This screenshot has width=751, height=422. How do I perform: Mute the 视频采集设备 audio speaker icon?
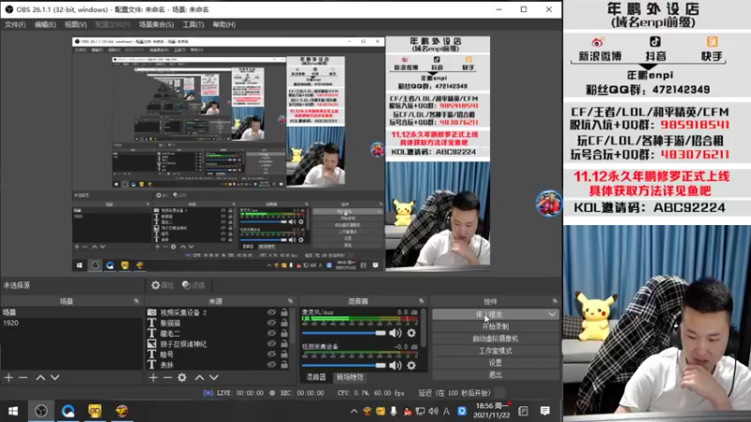pos(395,366)
